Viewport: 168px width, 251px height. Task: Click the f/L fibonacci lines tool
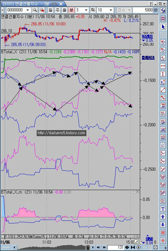pos(163,114)
